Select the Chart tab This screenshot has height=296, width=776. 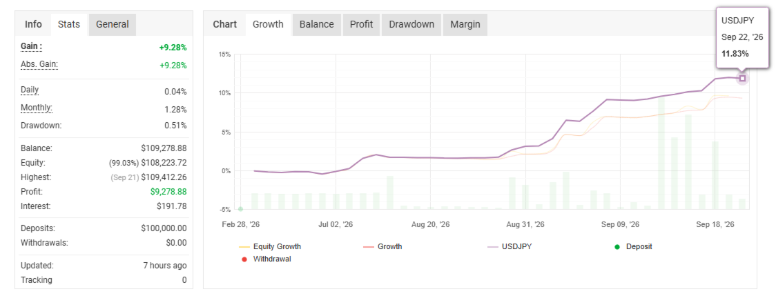(224, 24)
